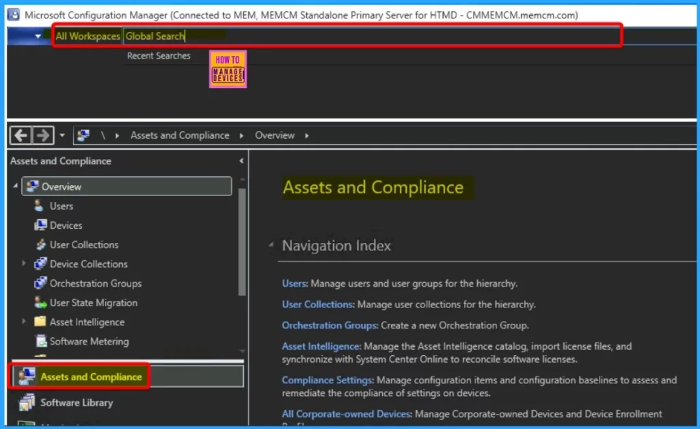Open the User Collections tree node
Image resolution: width=700 pixels, height=429 pixels.
pyautogui.click(x=84, y=245)
